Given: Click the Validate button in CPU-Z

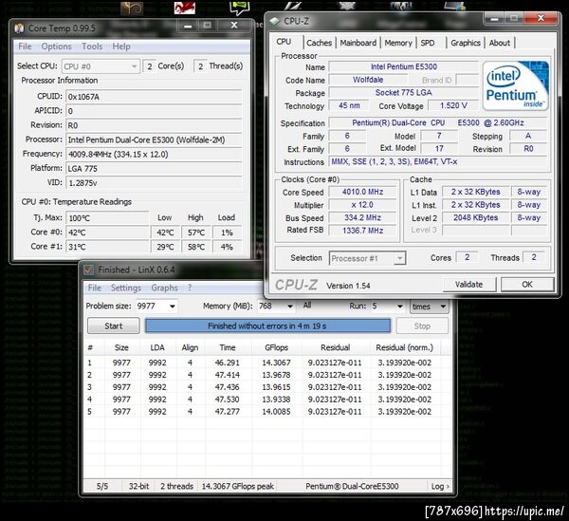Looking at the screenshot, I should [x=468, y=285].
